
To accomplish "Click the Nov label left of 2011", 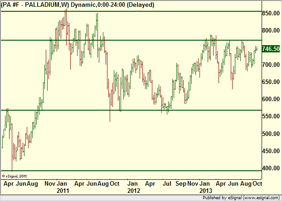I will tap(50, 184).
